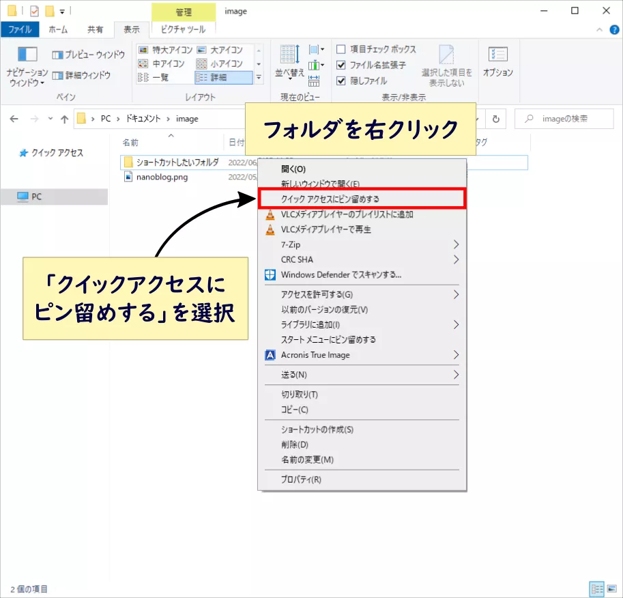
Task: Expand the 7-Zip submenu
Action: coord(456,244)
